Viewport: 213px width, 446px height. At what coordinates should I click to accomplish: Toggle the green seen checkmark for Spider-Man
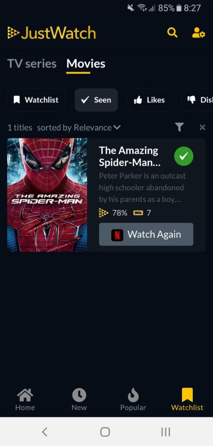coord(184,156)
